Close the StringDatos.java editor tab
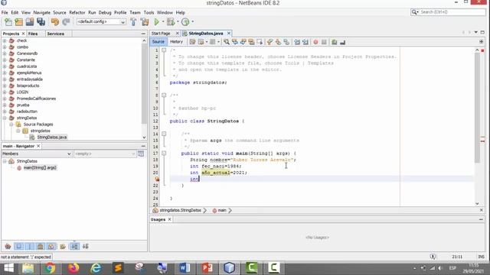 coord(229,33)
